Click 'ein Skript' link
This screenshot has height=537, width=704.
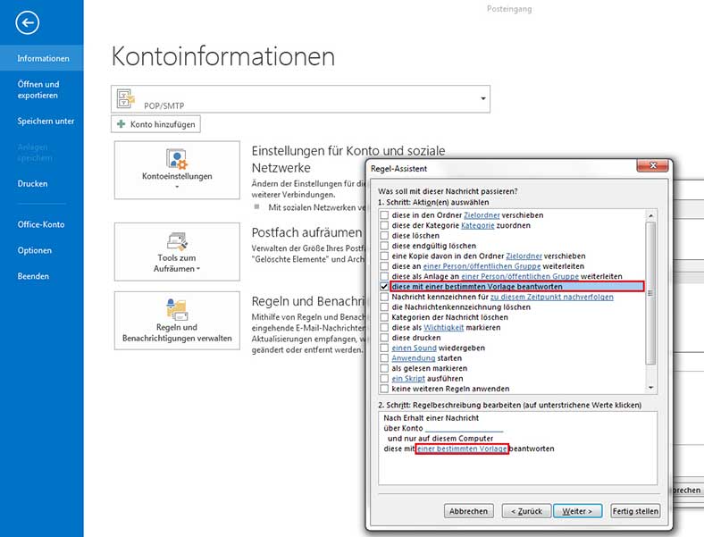(x=408, y=379)
